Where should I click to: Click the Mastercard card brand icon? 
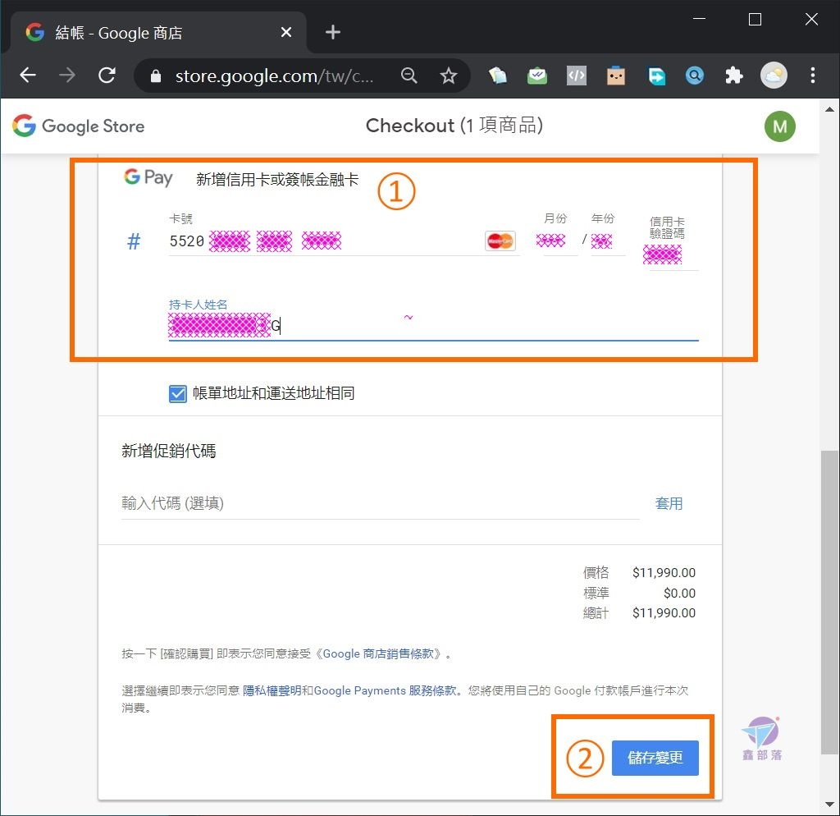point(500,241)
